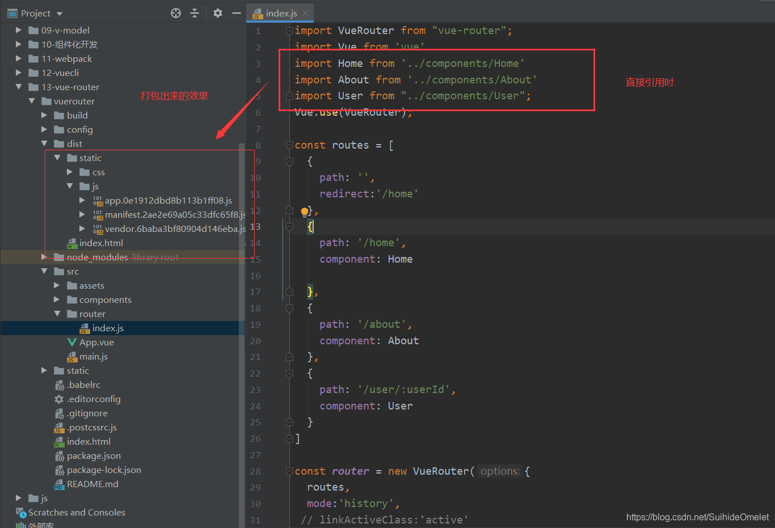Viewport: 775px width, 528px height.
Task: Expand the 11-webpack folder
Action: (x=19, y=59)
